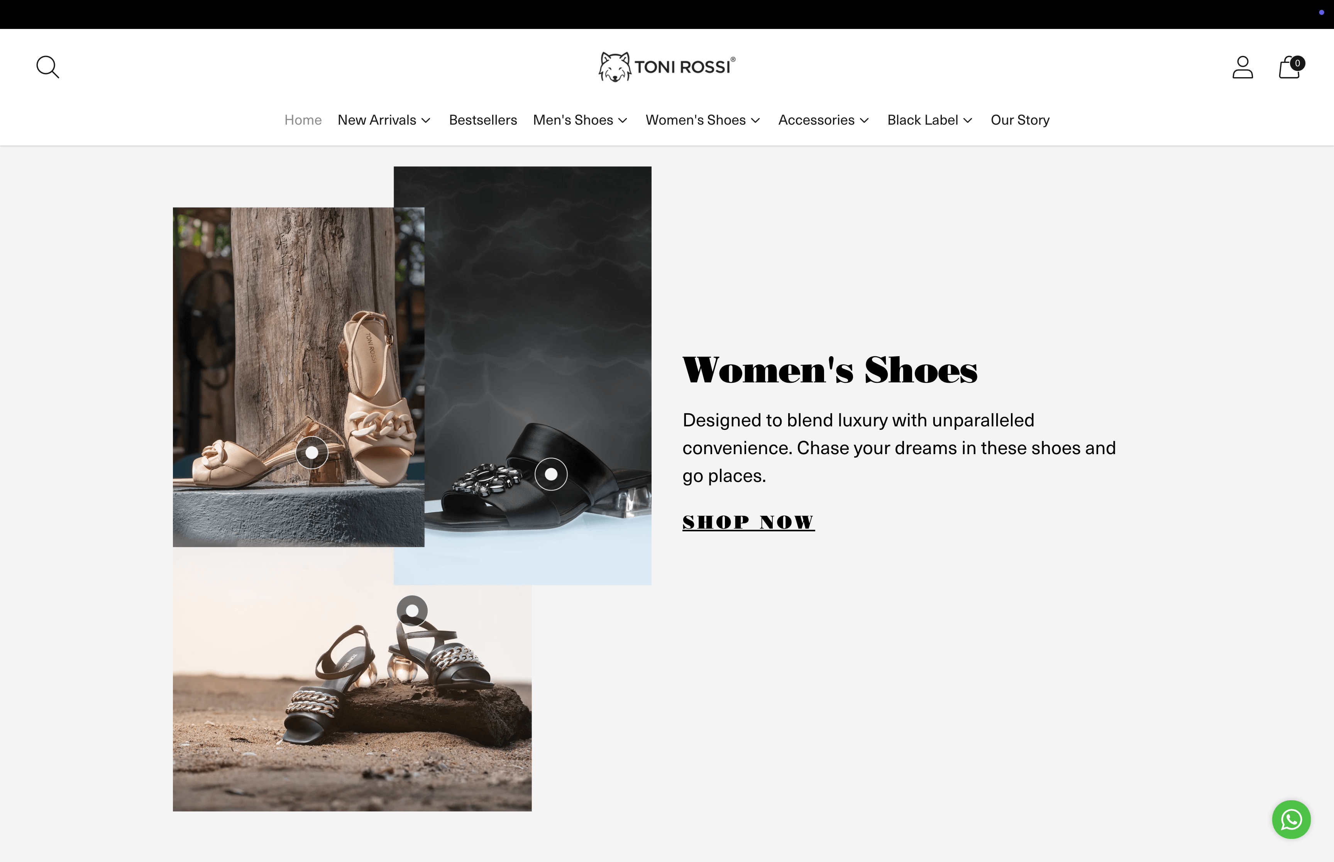Expand the Women's Shoes menu

click(x=703, y=120)
